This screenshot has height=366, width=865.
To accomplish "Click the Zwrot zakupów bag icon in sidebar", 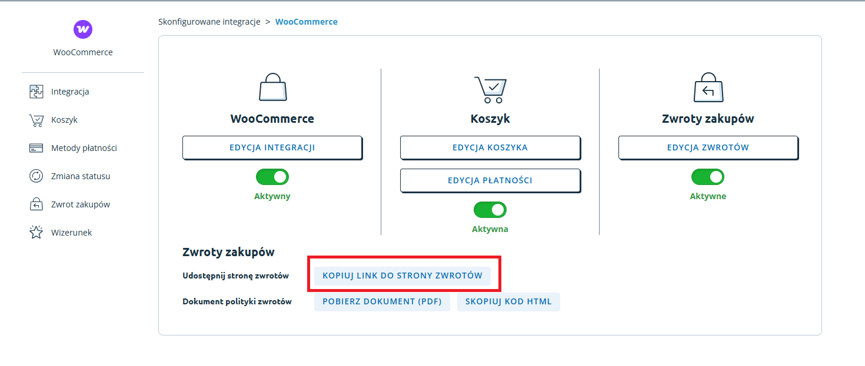I will point(36,204).
